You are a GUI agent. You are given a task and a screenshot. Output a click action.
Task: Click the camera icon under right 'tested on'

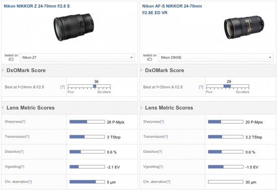point(150,59)
